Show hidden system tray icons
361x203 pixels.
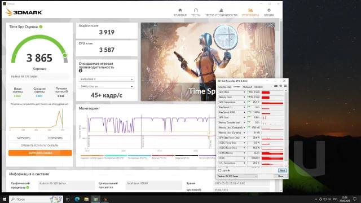[x=316, y=199]
